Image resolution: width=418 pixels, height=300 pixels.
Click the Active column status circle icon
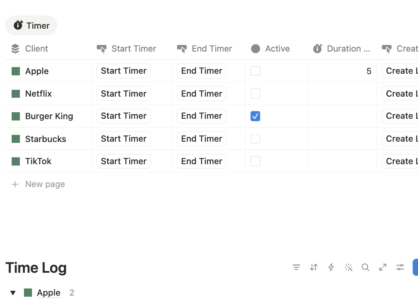tap(256, 49)
